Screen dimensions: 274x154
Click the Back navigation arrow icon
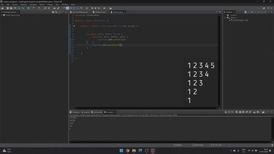click(99, 8)
